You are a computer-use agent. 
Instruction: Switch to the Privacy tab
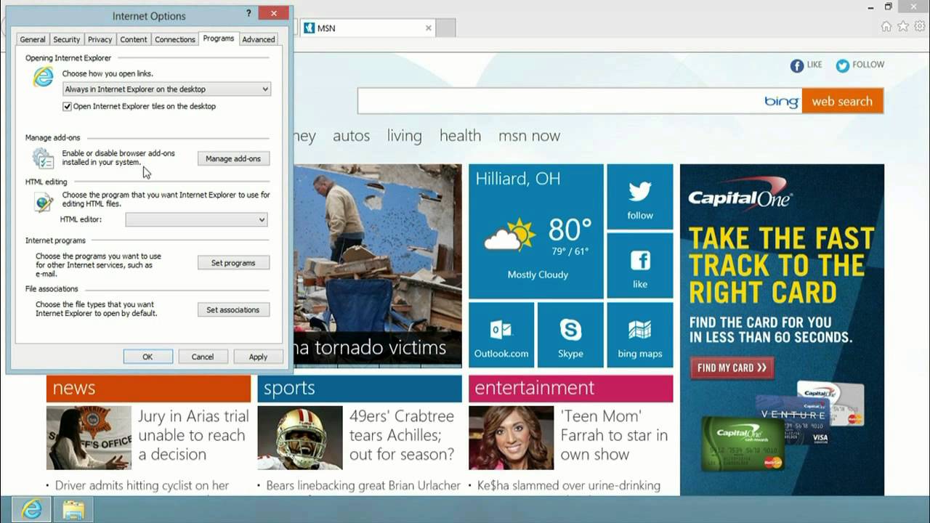pos(100,39)
